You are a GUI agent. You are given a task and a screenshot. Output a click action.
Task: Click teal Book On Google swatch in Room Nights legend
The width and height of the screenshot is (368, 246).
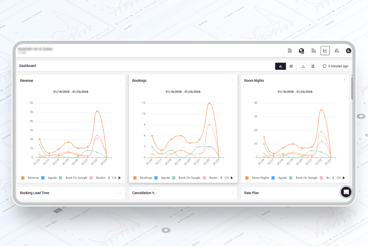(x=291, y=178)
